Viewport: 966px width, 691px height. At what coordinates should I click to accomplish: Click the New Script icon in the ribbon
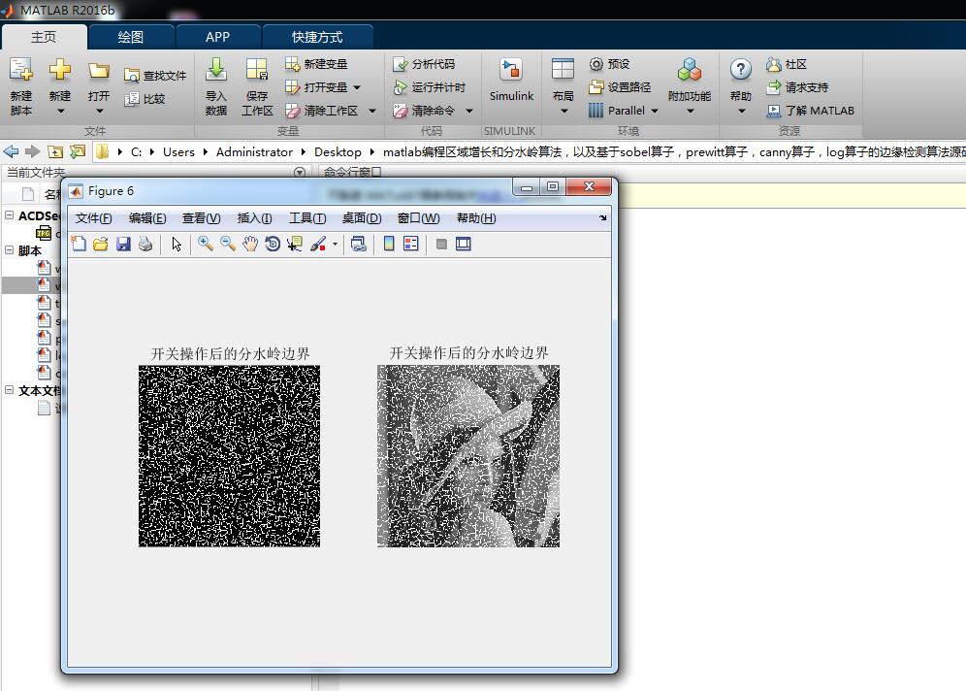21,70
